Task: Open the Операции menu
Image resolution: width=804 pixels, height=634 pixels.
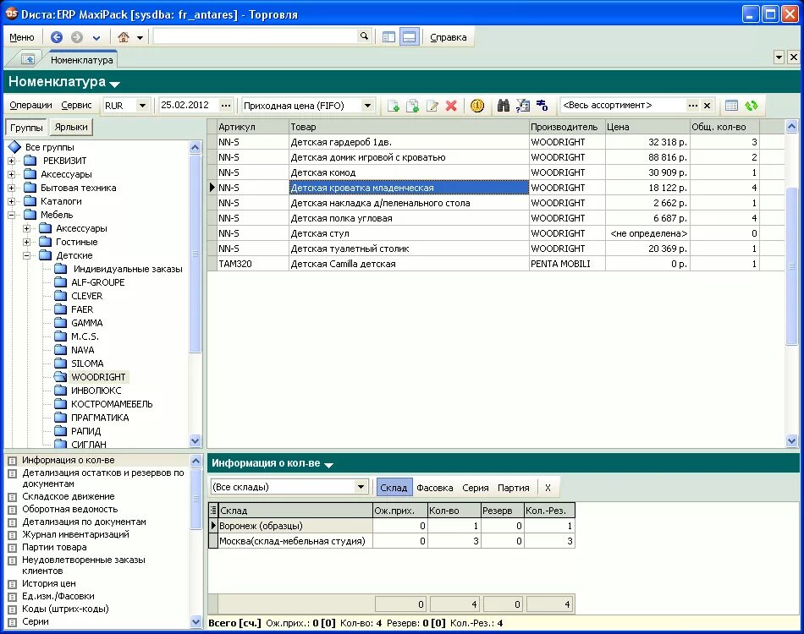Action: (x=30, y=105)
